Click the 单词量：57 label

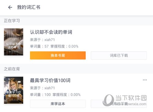(39, 46)
